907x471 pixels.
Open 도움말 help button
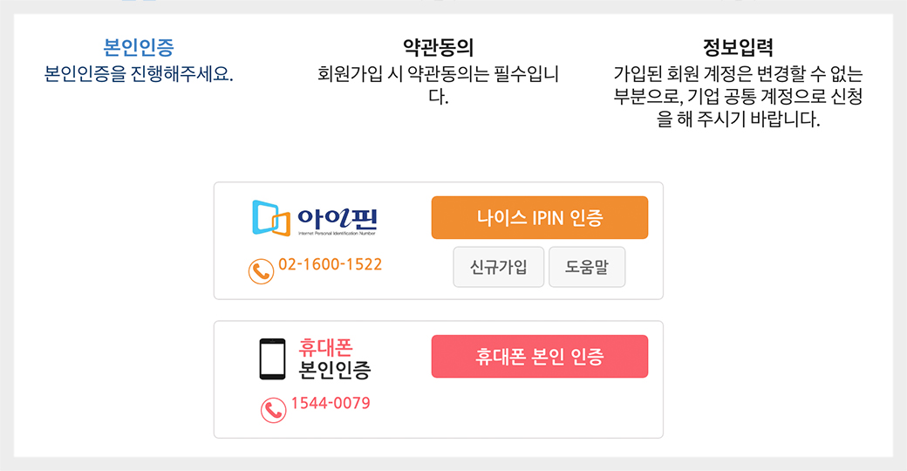pyautogui.click(x=587, y=267)
